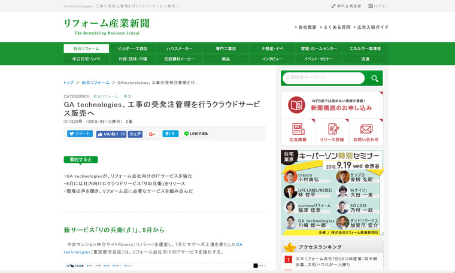
Task: Open 無料会員登録 free registration link
Action: pyautogui.click(x=346, y=6)
